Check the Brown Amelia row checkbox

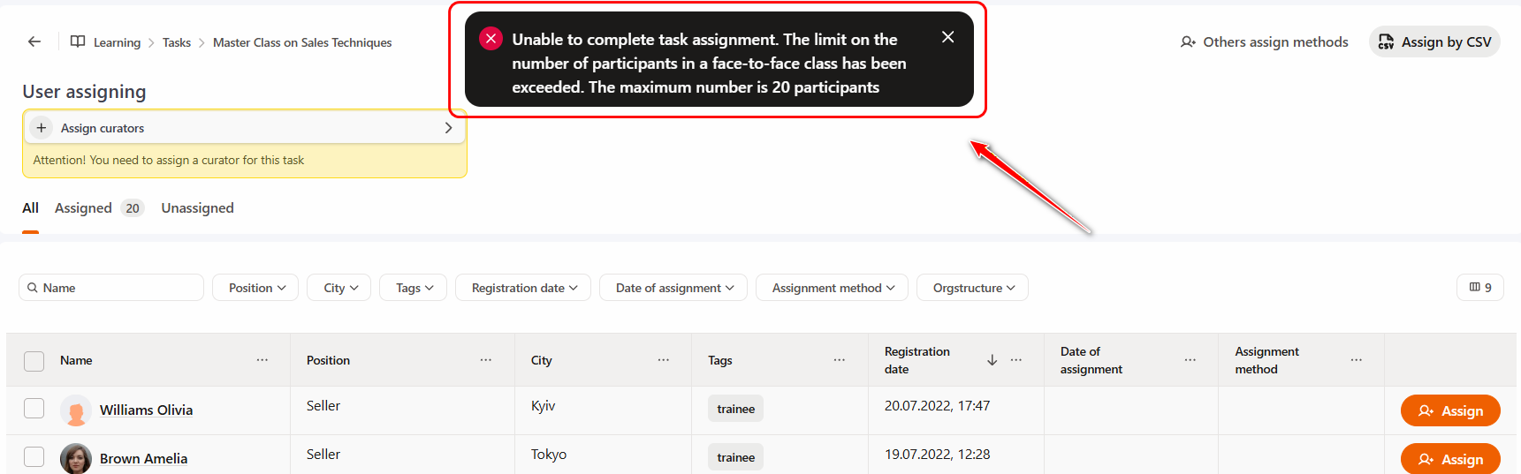click(x=34, y=456)
